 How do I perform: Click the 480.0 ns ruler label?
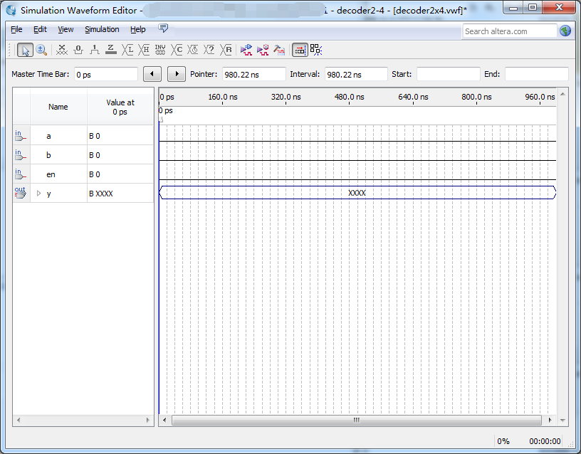click(x=349, y=97)
